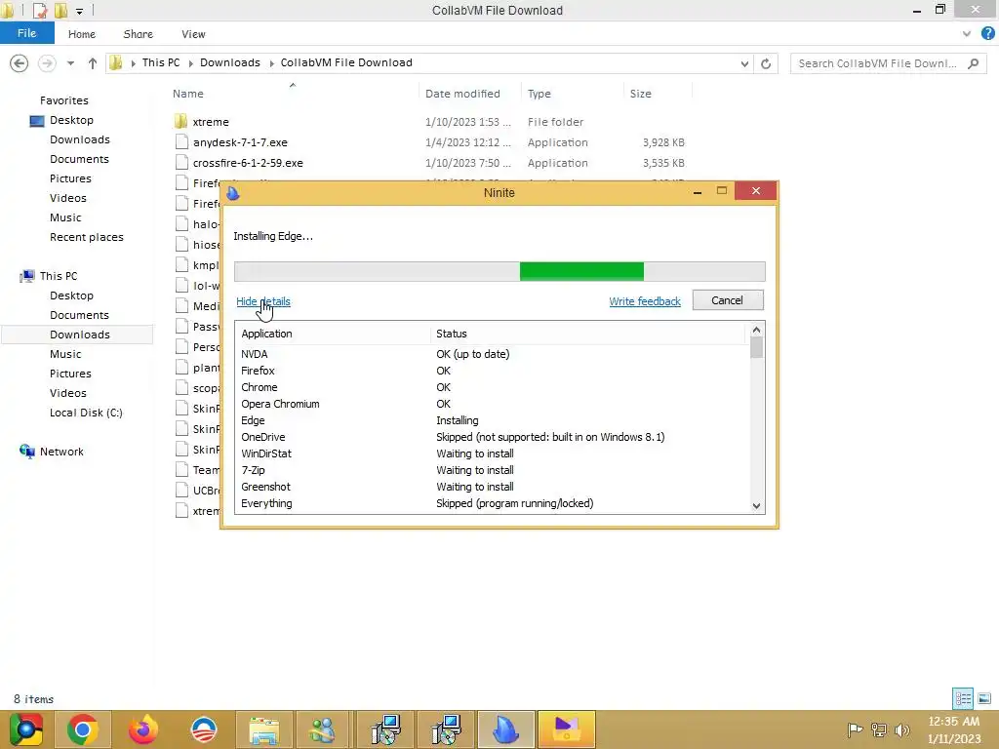Screen dimensions: 999x749
Task: Open the Obama logo taskbar icon
Action: click(204, 729)
